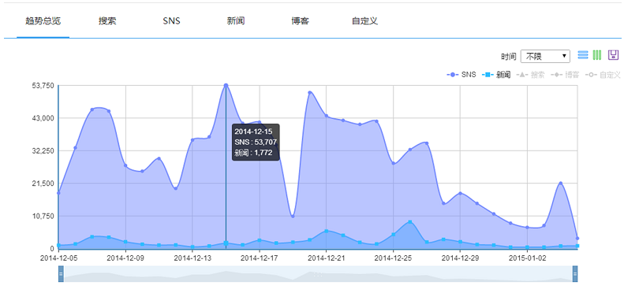Switch to the 新闻 tab

[x=236, y=21]
